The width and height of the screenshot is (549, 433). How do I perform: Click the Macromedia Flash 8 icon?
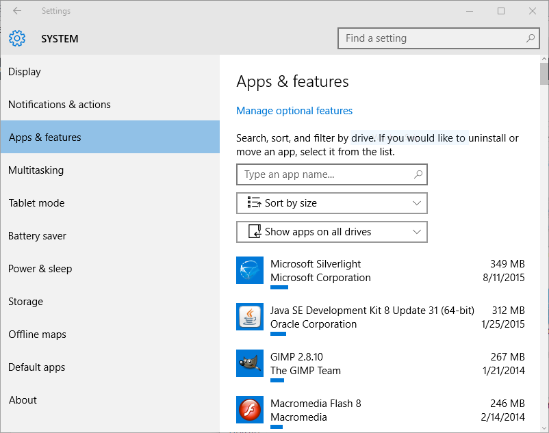(250, 410)
